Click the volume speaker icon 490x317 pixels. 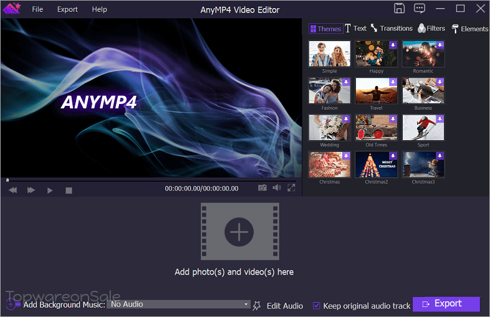[277, 187]
